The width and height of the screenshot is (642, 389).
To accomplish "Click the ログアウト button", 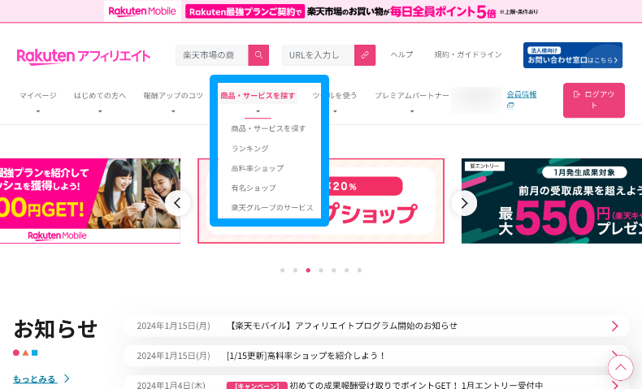I will coord(594,100).
